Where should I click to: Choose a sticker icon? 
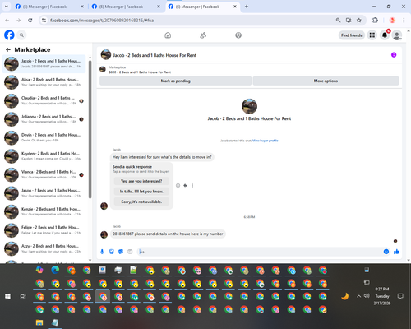121,252
